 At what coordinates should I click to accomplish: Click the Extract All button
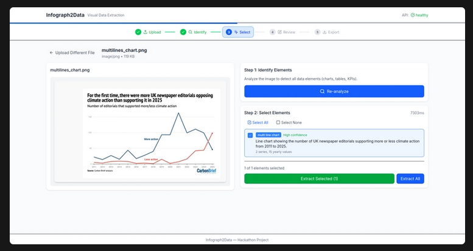tap(410, 179)
